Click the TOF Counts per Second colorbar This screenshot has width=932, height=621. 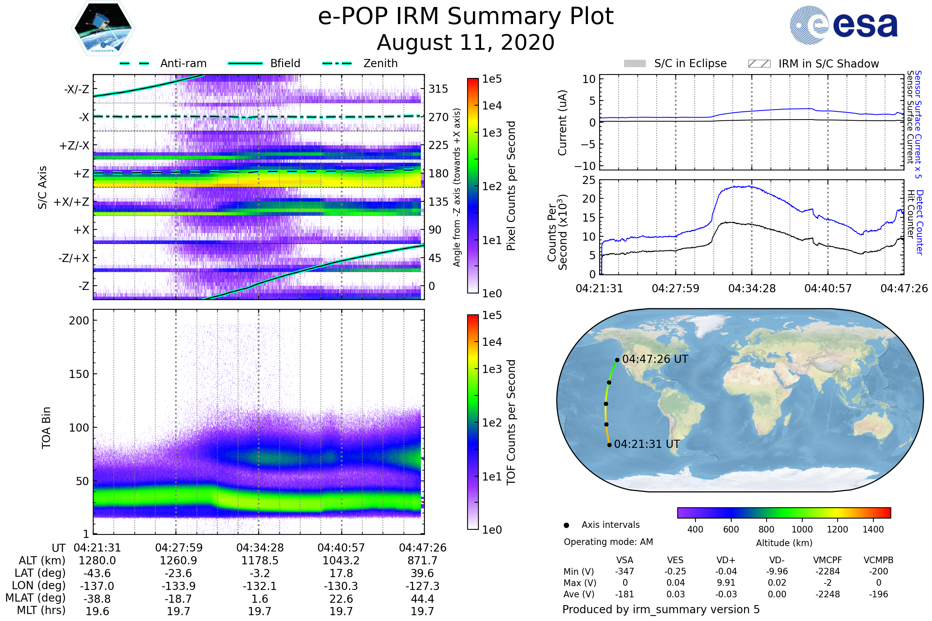tap(473, 422)
